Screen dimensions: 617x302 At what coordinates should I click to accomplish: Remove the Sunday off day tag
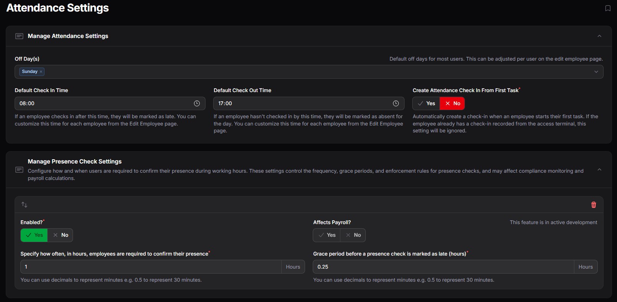[x=41, y=72]
